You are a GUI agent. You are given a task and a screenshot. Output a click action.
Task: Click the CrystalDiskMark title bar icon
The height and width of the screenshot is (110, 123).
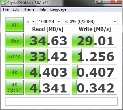(x=3, y=2)
